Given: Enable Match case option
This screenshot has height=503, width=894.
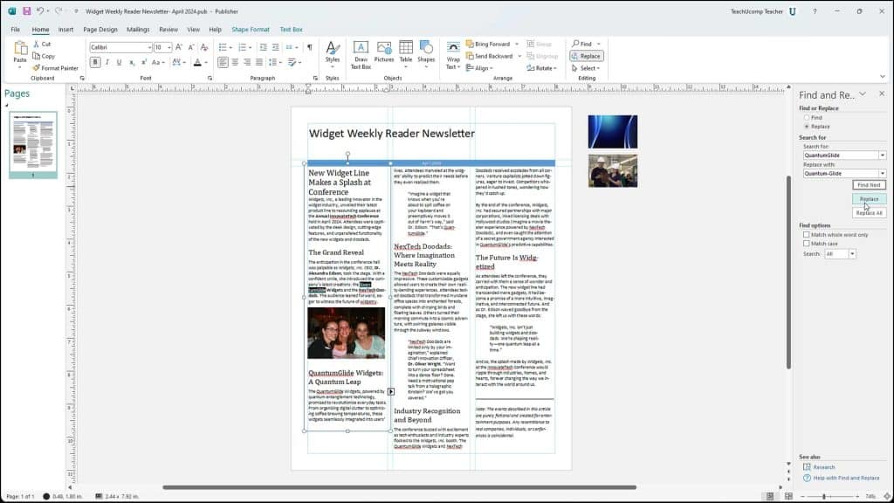Looking at the screenshot, I should coord(806,243).
